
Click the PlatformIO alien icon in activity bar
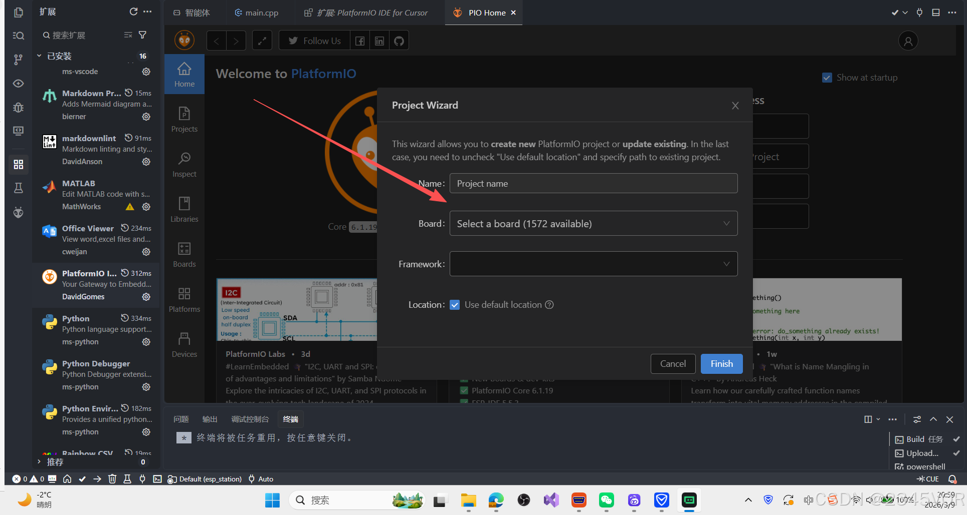(19, 213)
